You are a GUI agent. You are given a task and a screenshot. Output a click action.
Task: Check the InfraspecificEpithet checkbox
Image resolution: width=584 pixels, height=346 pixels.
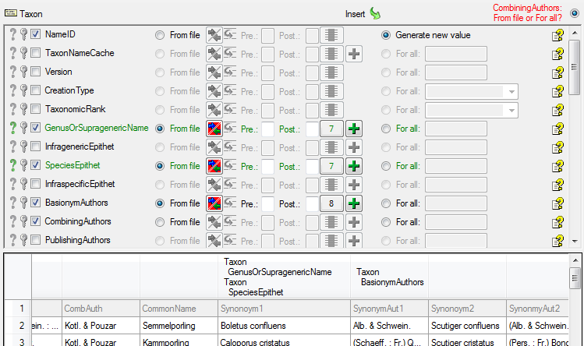click(36, 185)
